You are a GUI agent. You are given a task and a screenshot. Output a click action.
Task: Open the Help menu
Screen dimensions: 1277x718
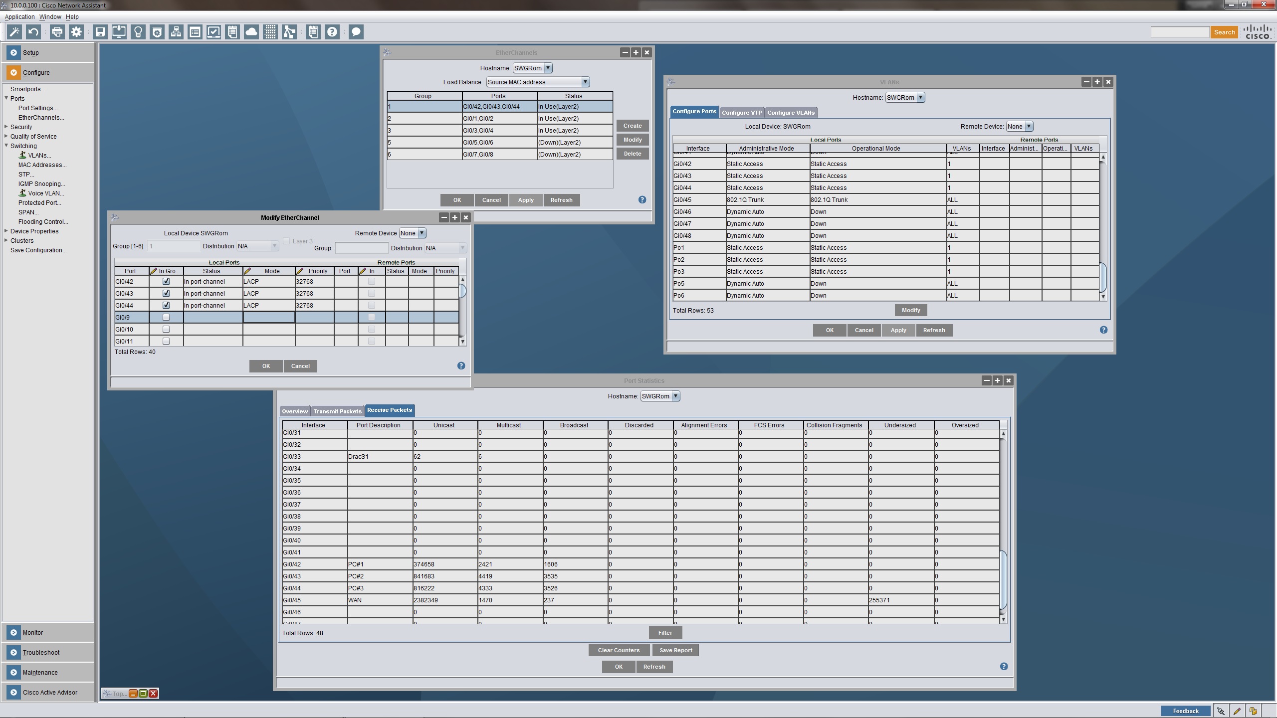(72, 17)
